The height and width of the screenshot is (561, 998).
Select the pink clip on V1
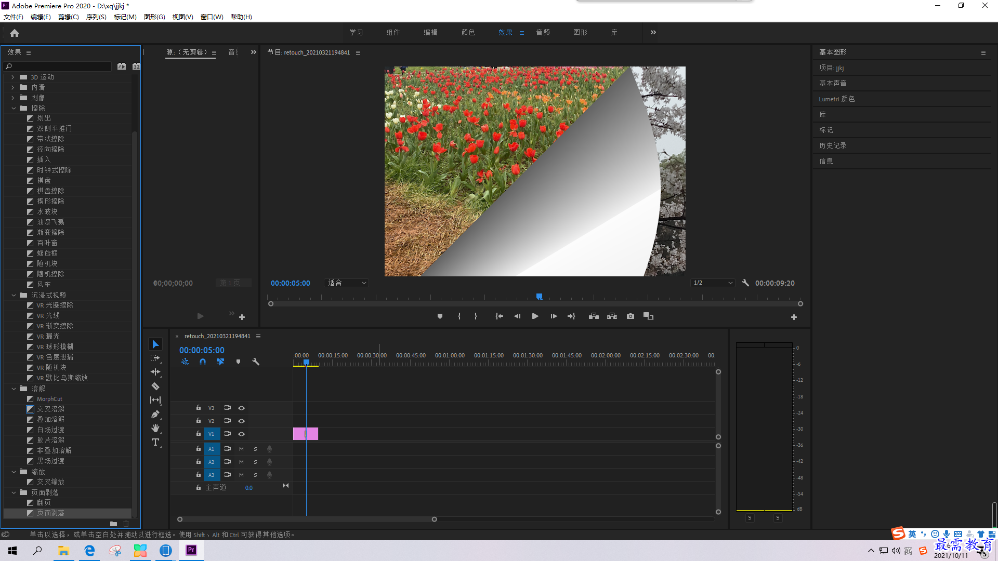coord(305,434)
